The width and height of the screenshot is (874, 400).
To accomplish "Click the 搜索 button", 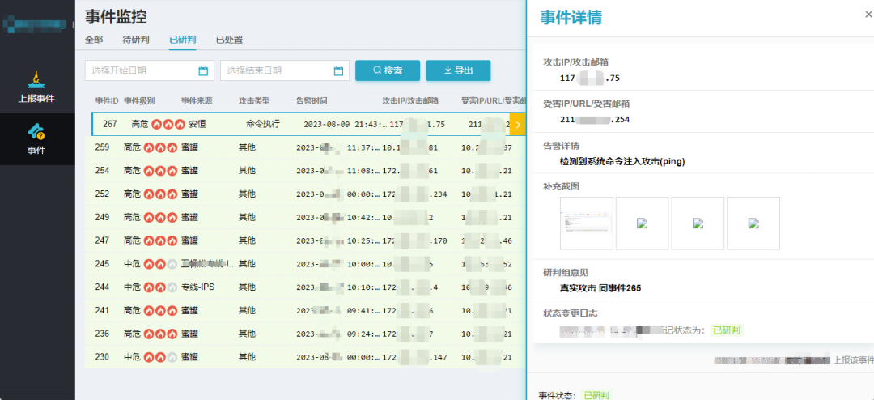I will click(387, 70).
